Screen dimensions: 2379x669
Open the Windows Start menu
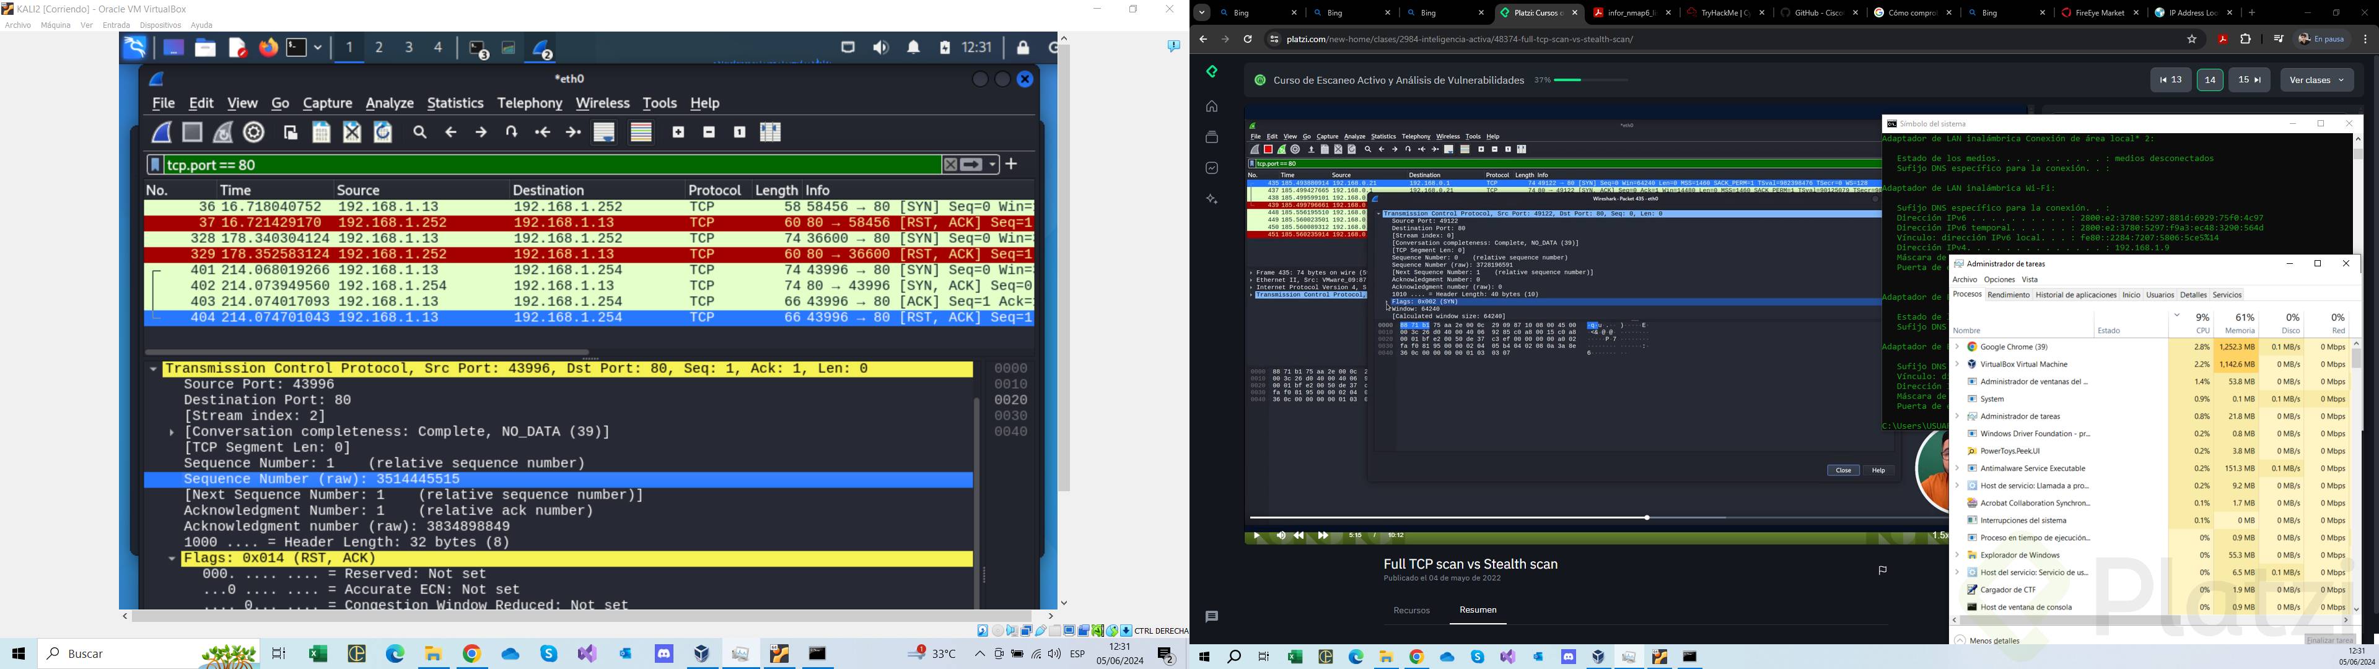pos(17,654)
